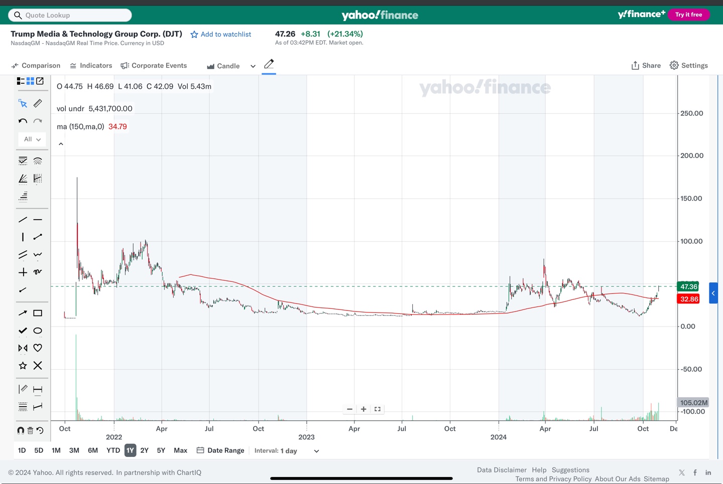Select the Fibonacci retracement tool
This screenshot has height=484, width=723.
pyautogui.click(x=23, y=161)
